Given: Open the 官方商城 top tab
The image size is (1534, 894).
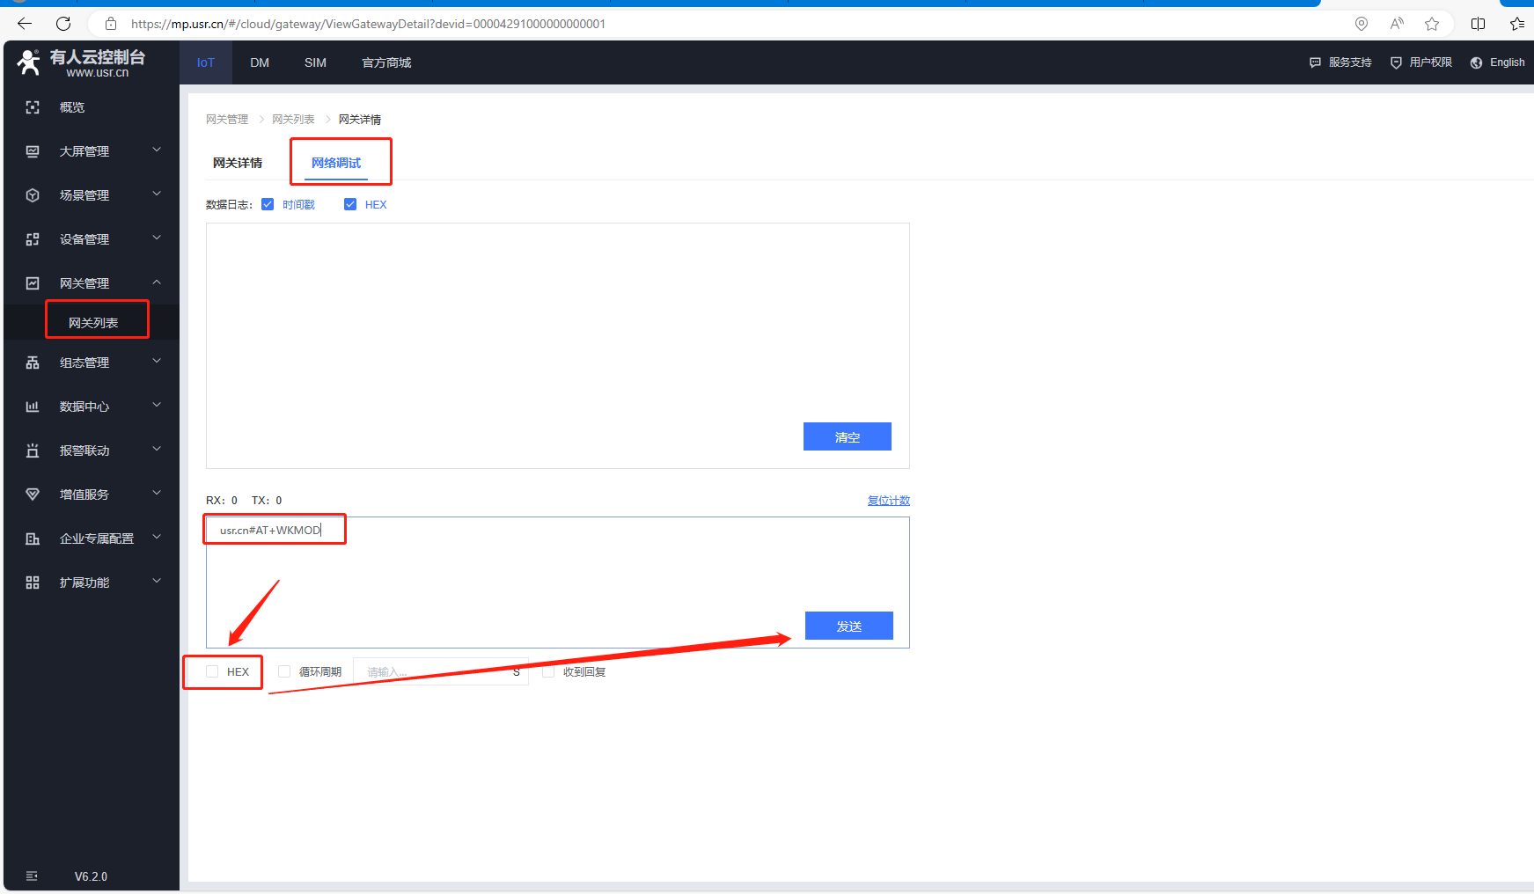Looking at the screenshot, I should coord(386,62).
